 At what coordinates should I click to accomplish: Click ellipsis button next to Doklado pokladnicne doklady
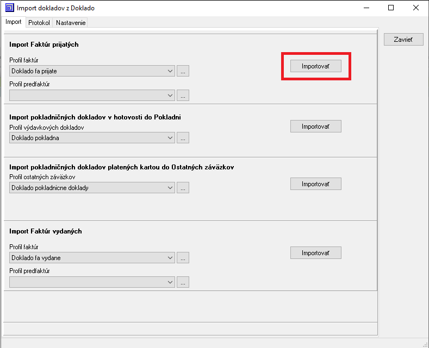click(x=183, y=188)
